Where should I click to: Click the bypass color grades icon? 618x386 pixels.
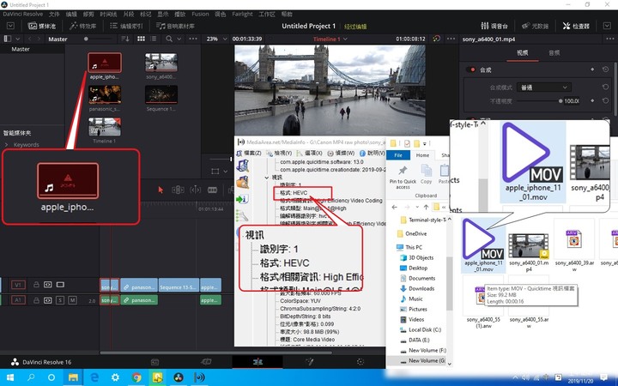(436, 39)
